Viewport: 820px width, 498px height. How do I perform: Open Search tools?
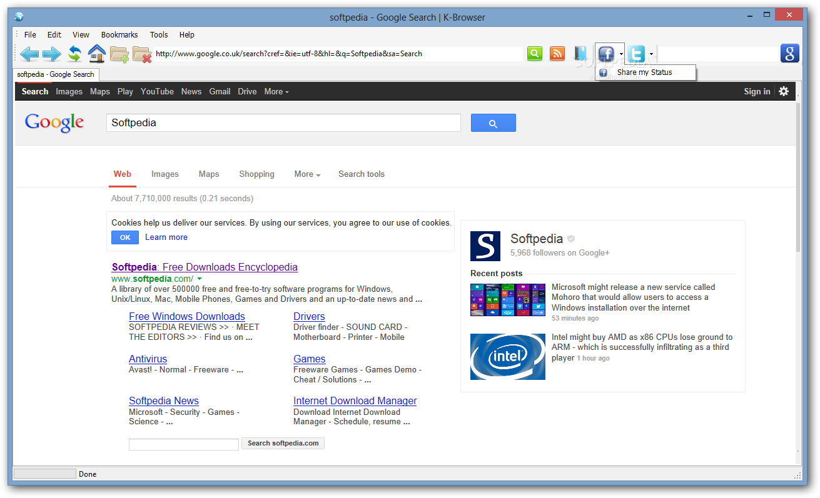362,174
